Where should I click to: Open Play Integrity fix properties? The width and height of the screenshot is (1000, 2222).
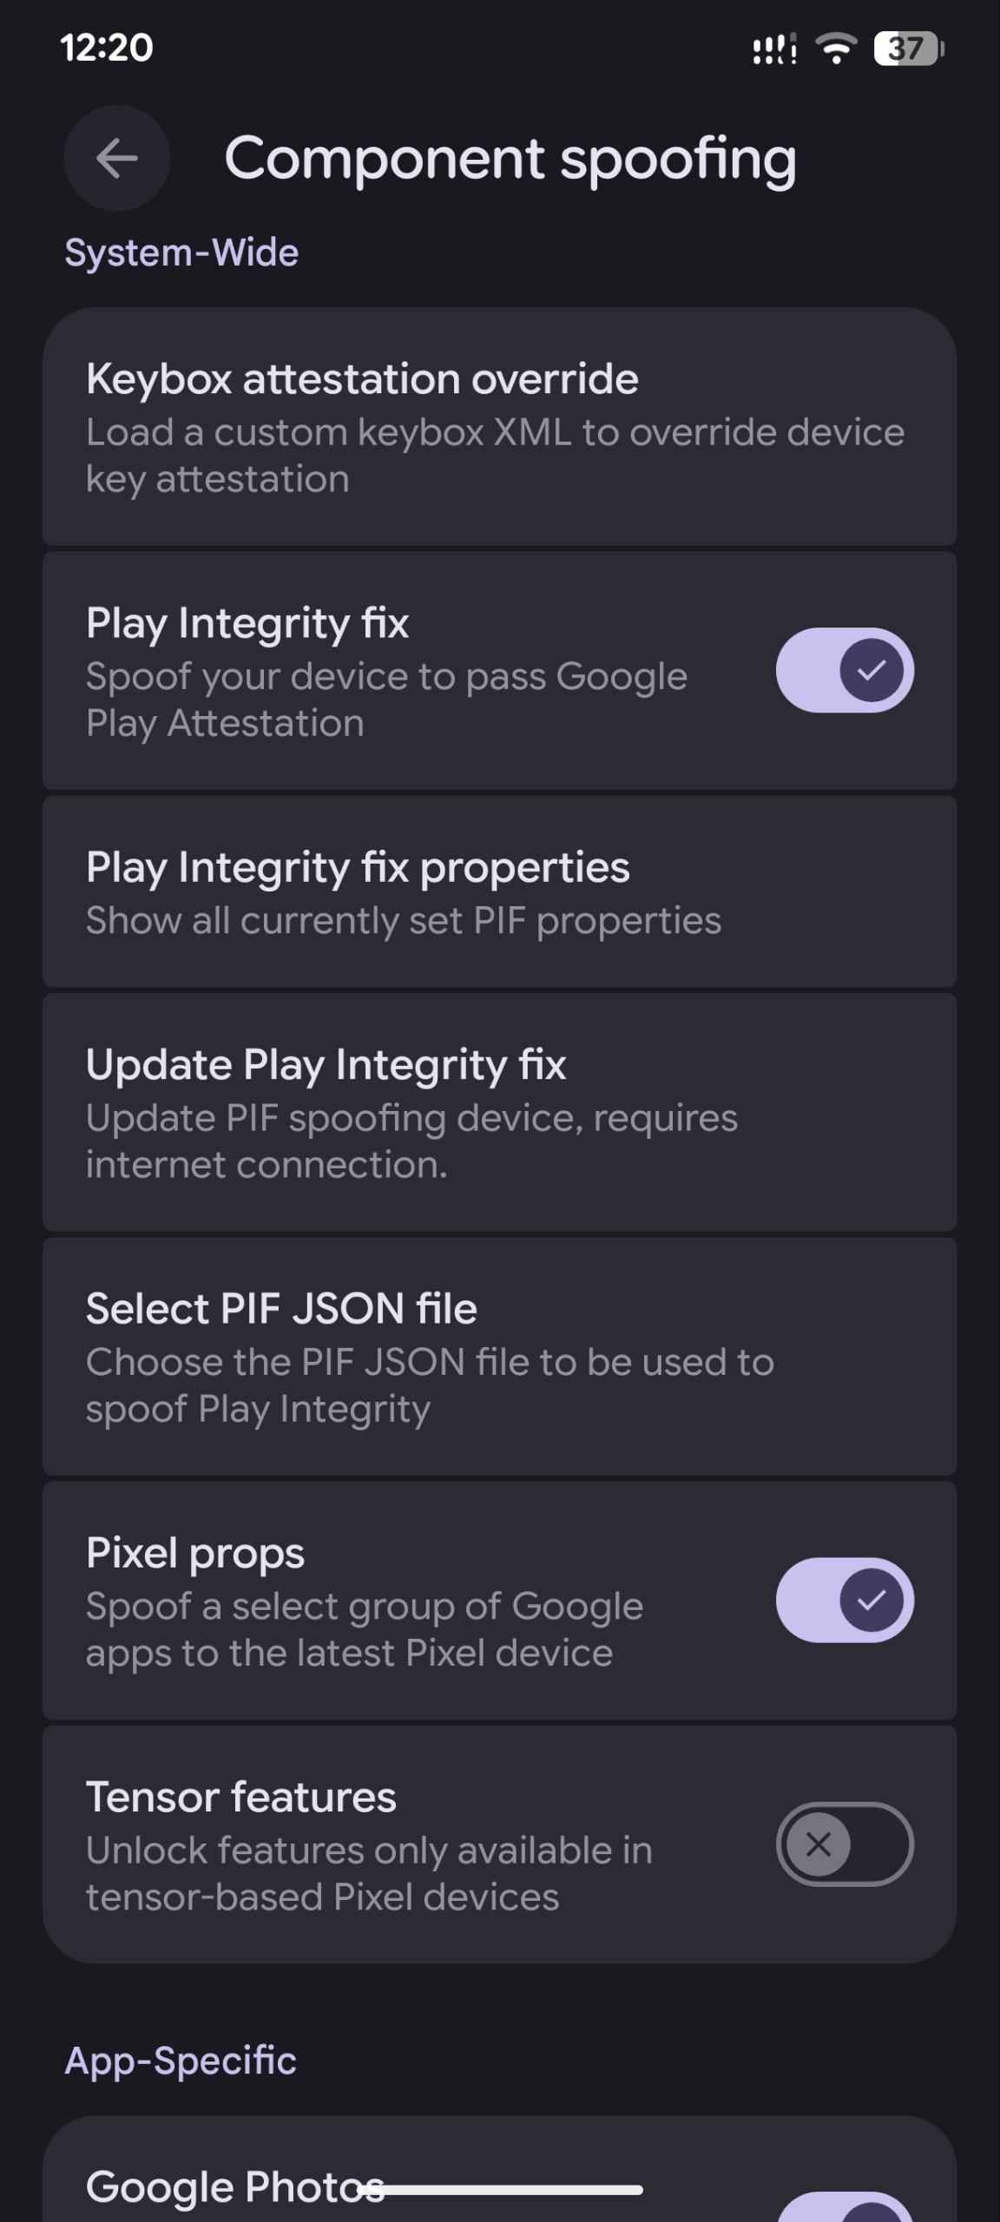point(499,891)
